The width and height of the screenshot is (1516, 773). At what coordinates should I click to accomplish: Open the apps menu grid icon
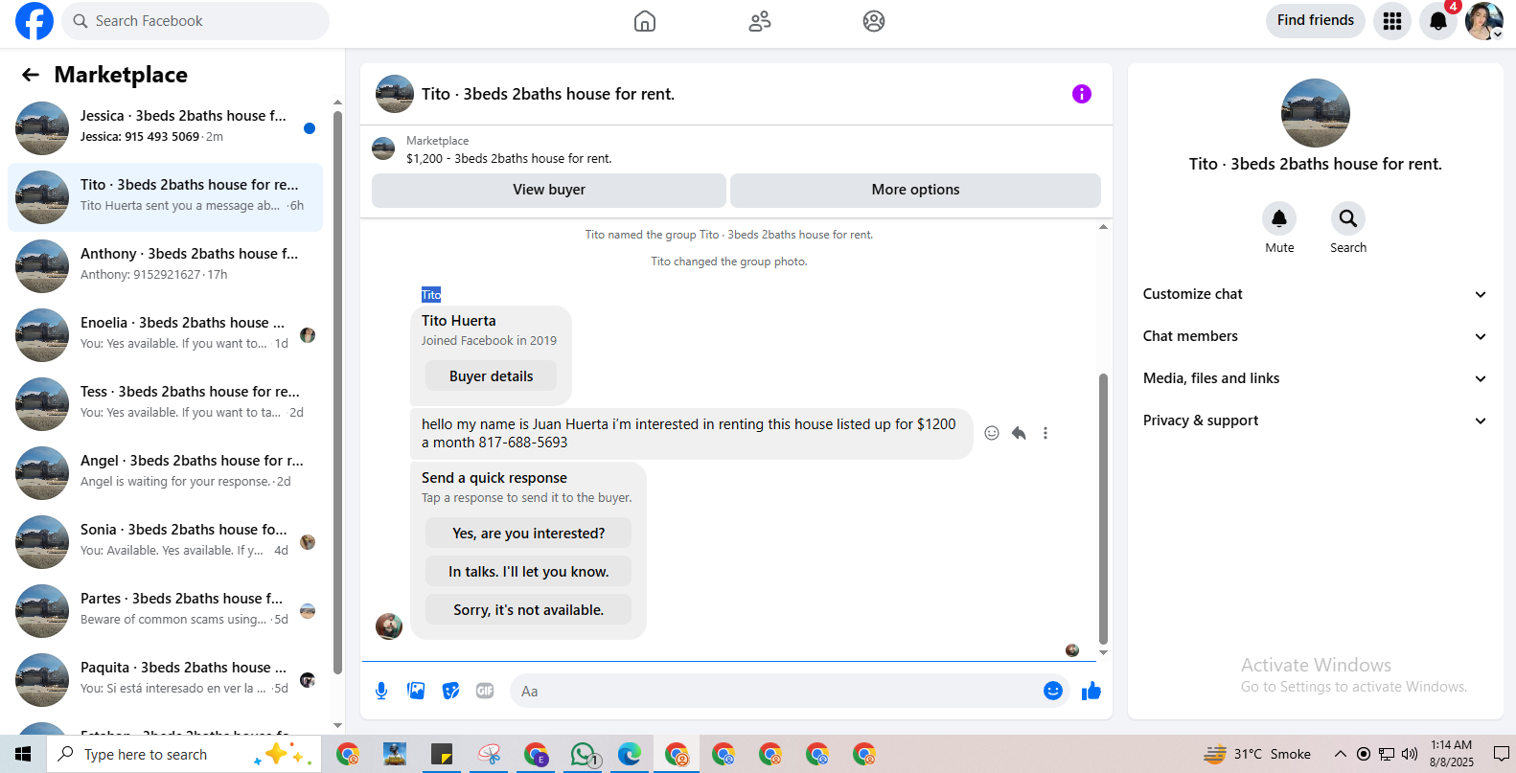(1392, 21)
